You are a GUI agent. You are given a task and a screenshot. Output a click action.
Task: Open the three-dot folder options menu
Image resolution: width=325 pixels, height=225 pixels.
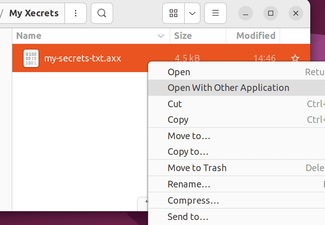(76, 13)
